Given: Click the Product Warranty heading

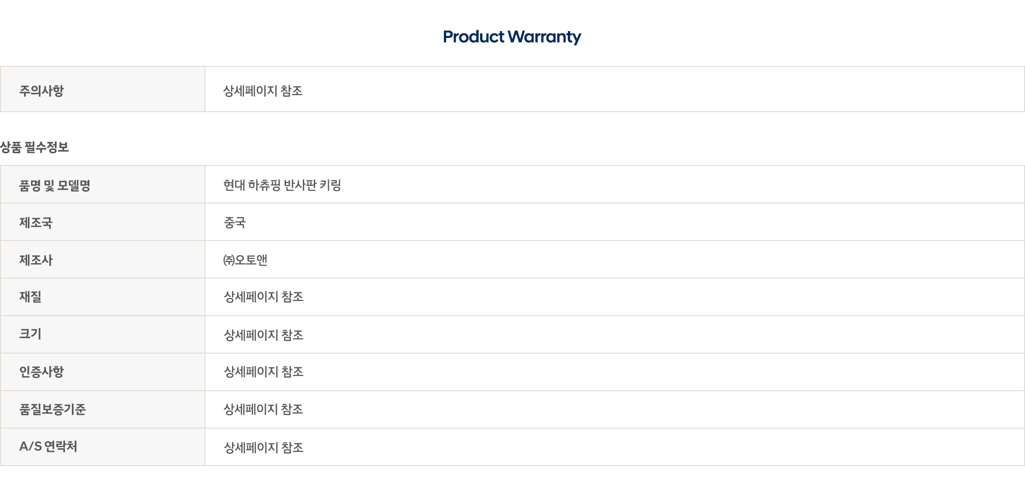Looking at the screenshot, I should [512, 37].
